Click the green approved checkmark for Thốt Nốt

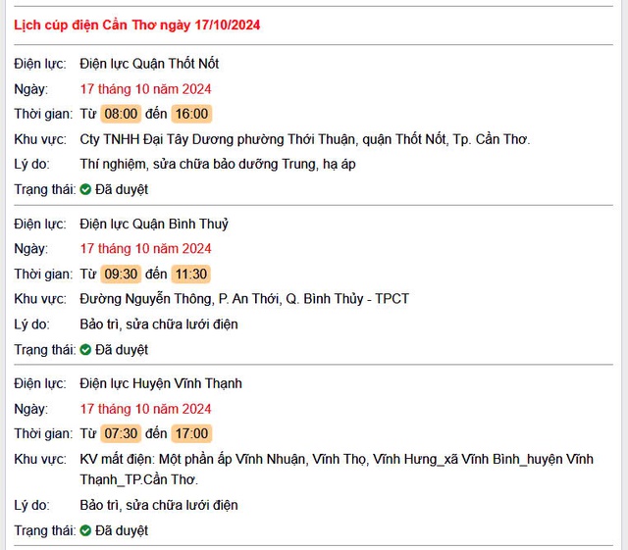[x=85, y=189]
